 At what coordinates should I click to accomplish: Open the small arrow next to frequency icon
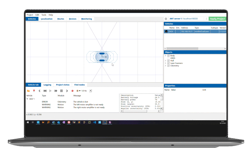point(80,91)
